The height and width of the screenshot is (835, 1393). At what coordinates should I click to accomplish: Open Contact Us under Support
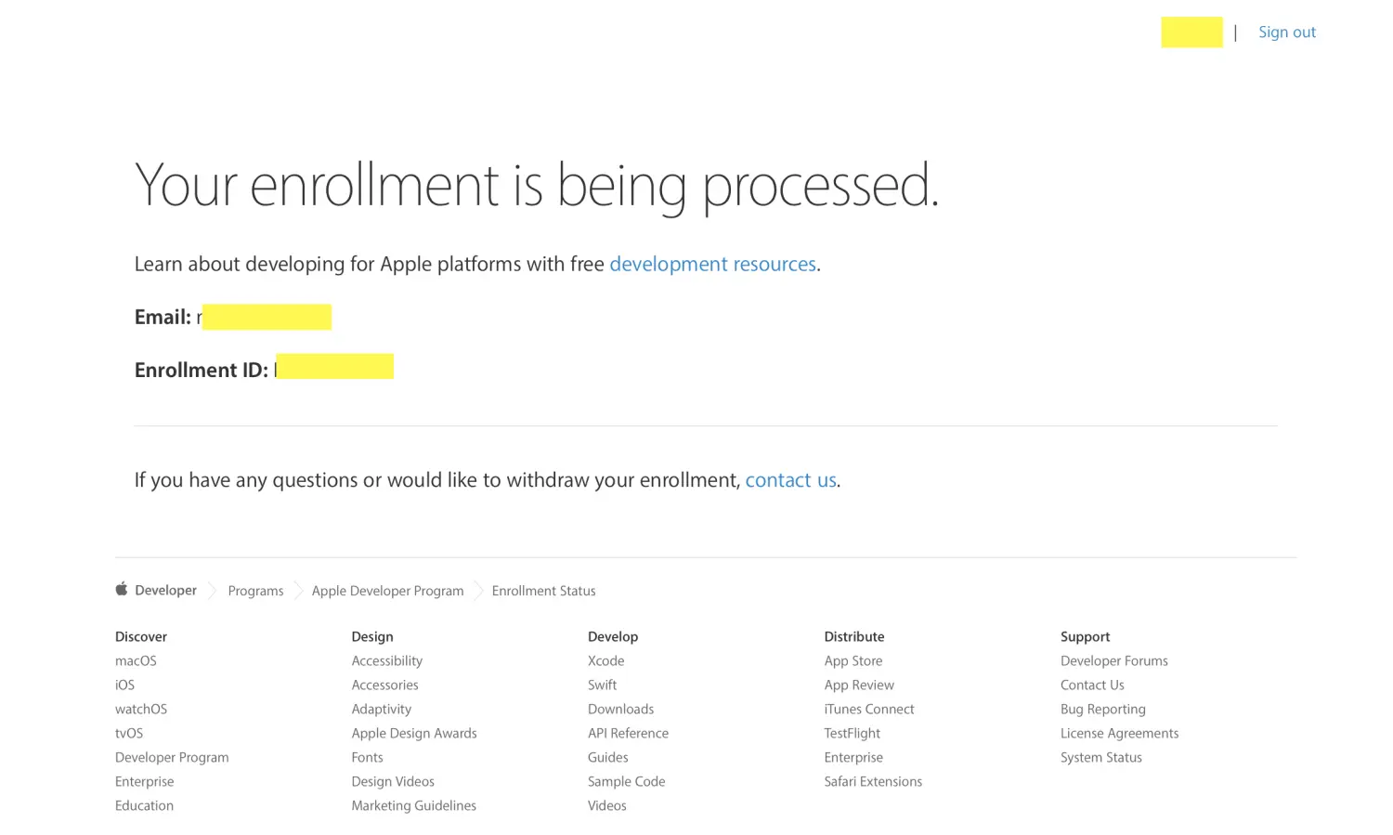tap(1092, 685)
